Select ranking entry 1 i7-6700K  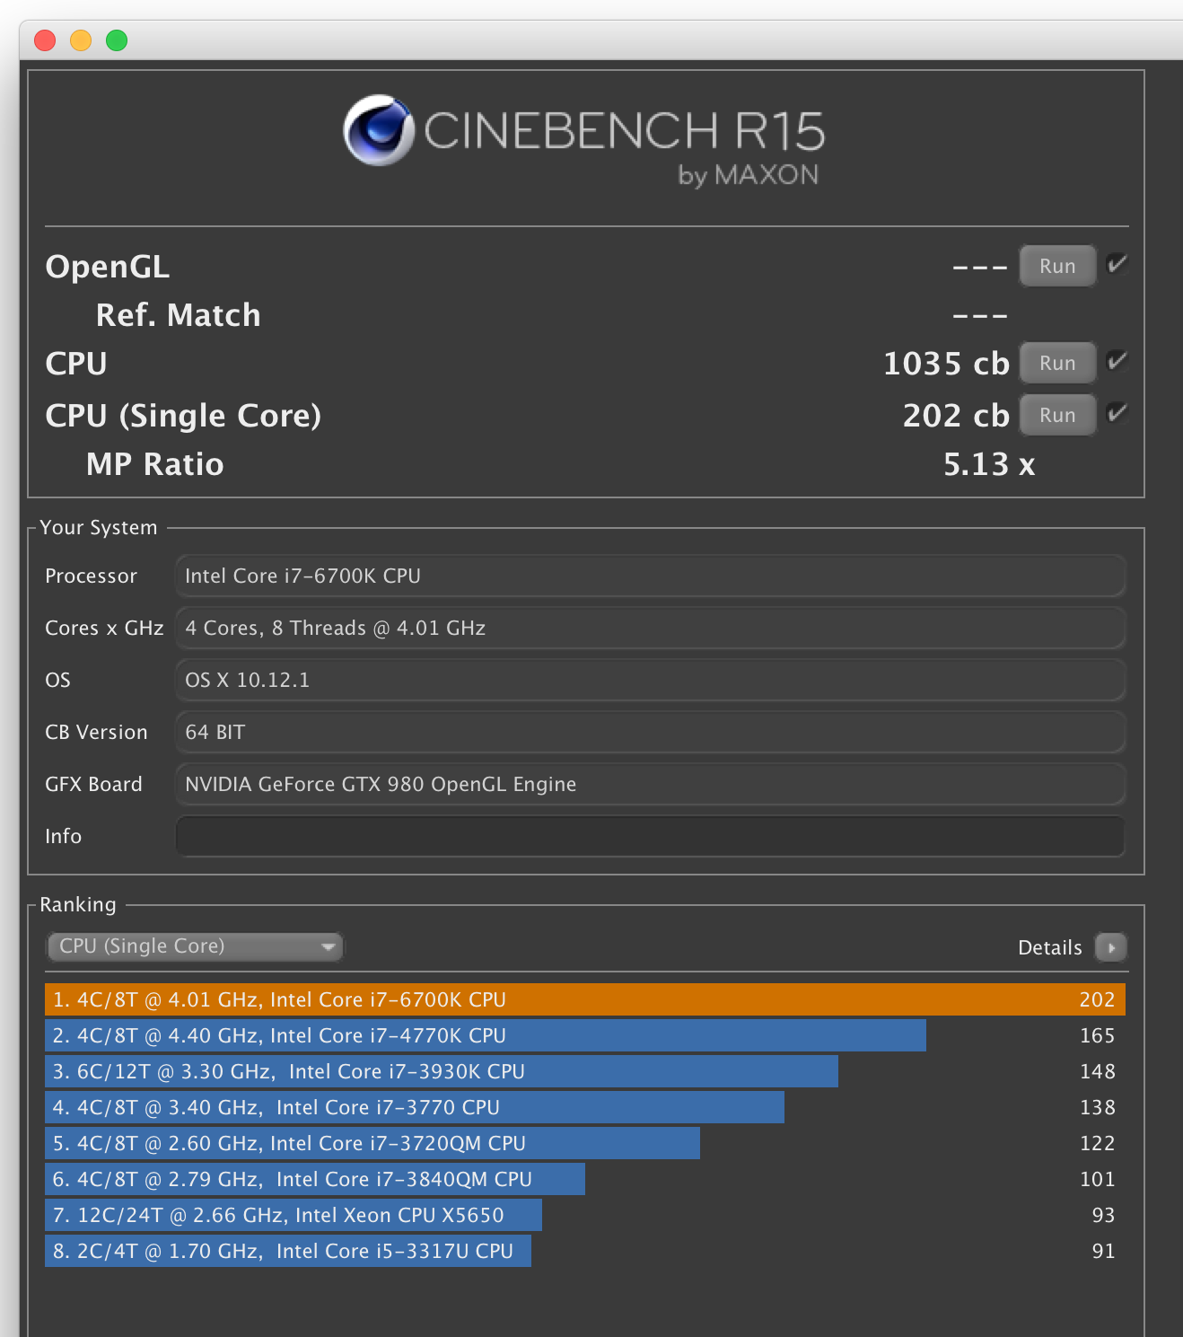[x=585, y=999]
